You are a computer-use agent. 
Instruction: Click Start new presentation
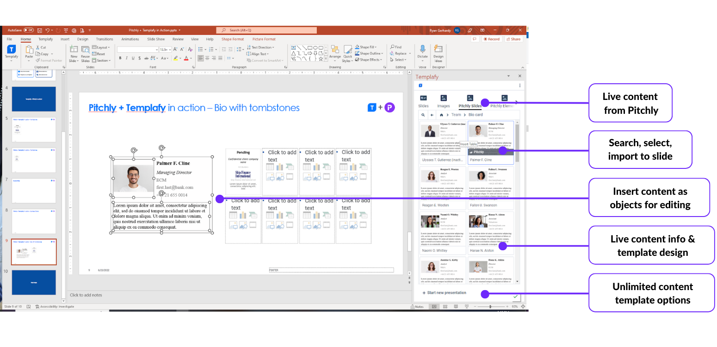coord(444,293)
